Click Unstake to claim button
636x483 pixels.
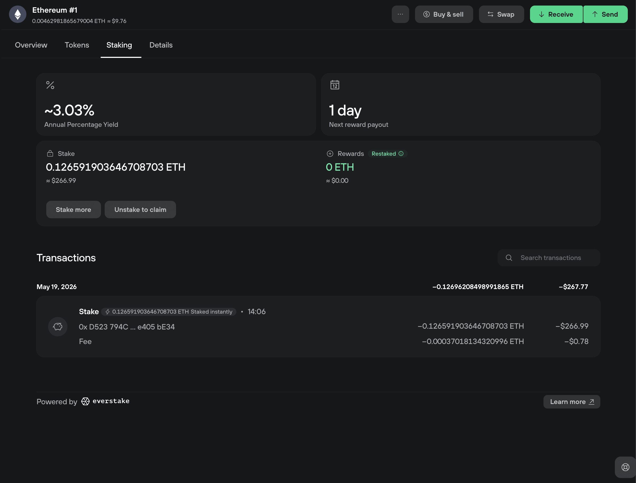click(140, 210)
